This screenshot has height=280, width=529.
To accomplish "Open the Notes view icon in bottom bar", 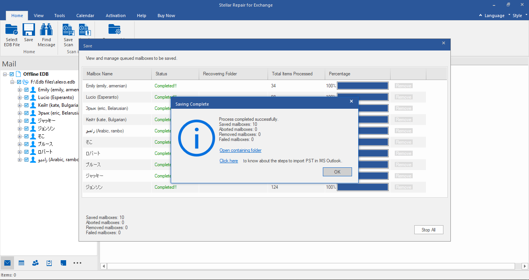I will click(x=63, y=263).
